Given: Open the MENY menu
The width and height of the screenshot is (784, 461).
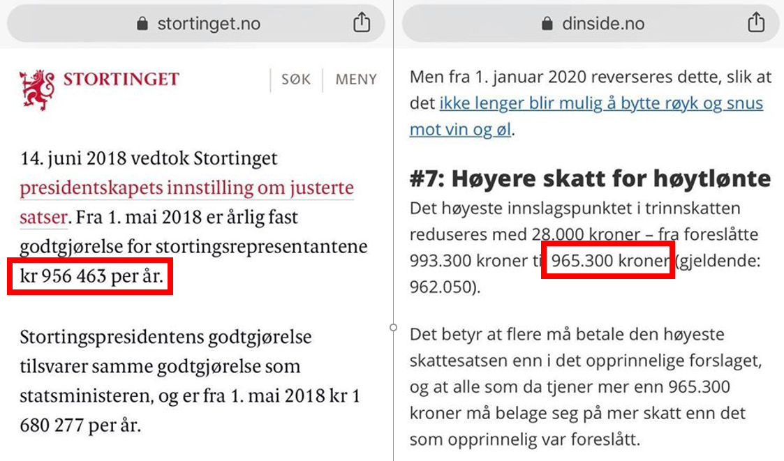Looking at the screenshot, I should 356,80.
